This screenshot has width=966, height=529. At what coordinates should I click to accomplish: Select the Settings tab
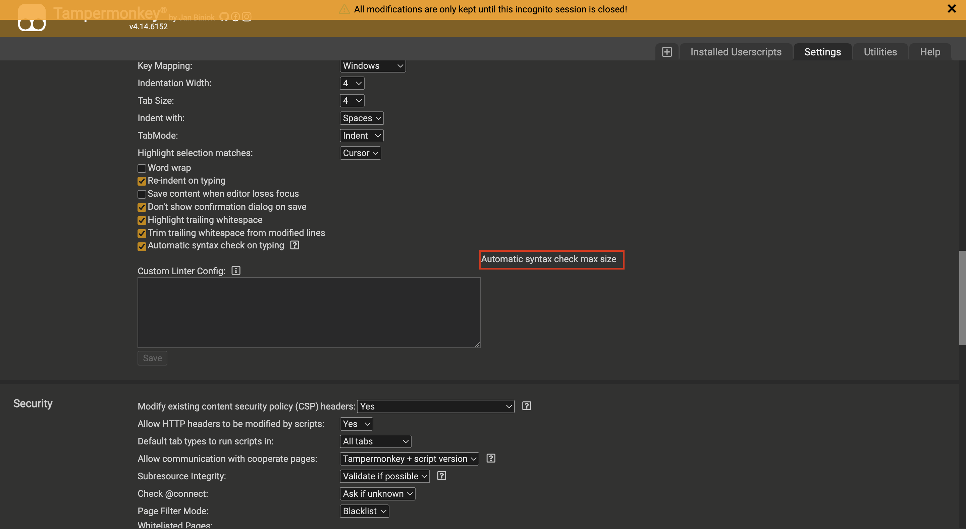tap(822, 52)
